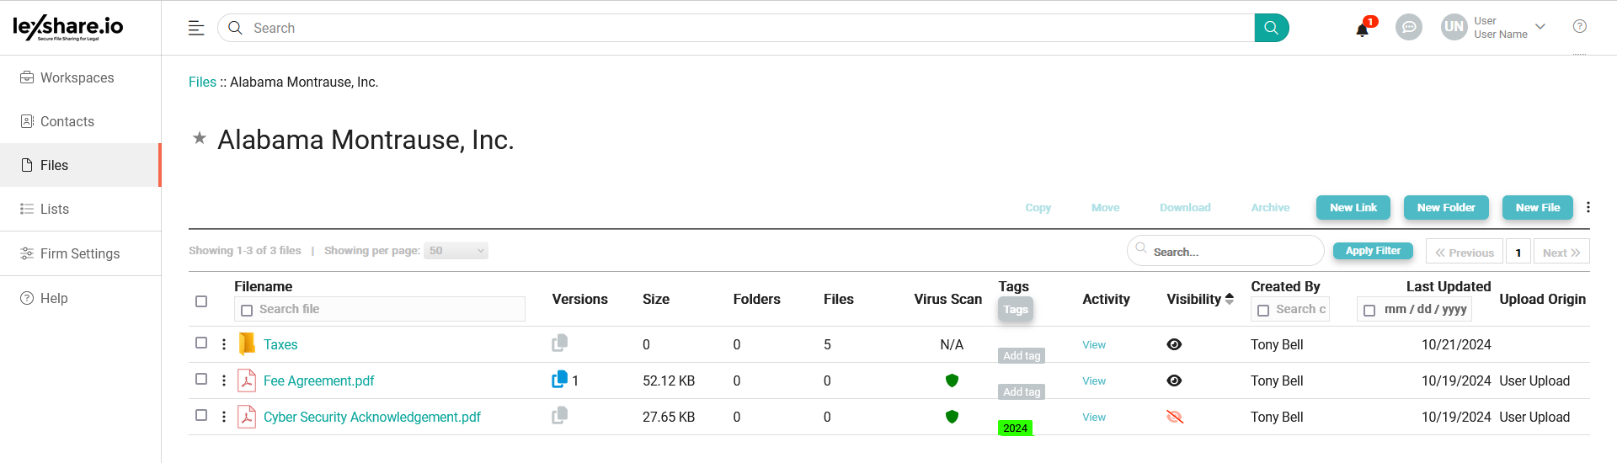The height and width of the screenshot is (463, 1617).
Task: Open the chat messages icon
Action: 1408,28
